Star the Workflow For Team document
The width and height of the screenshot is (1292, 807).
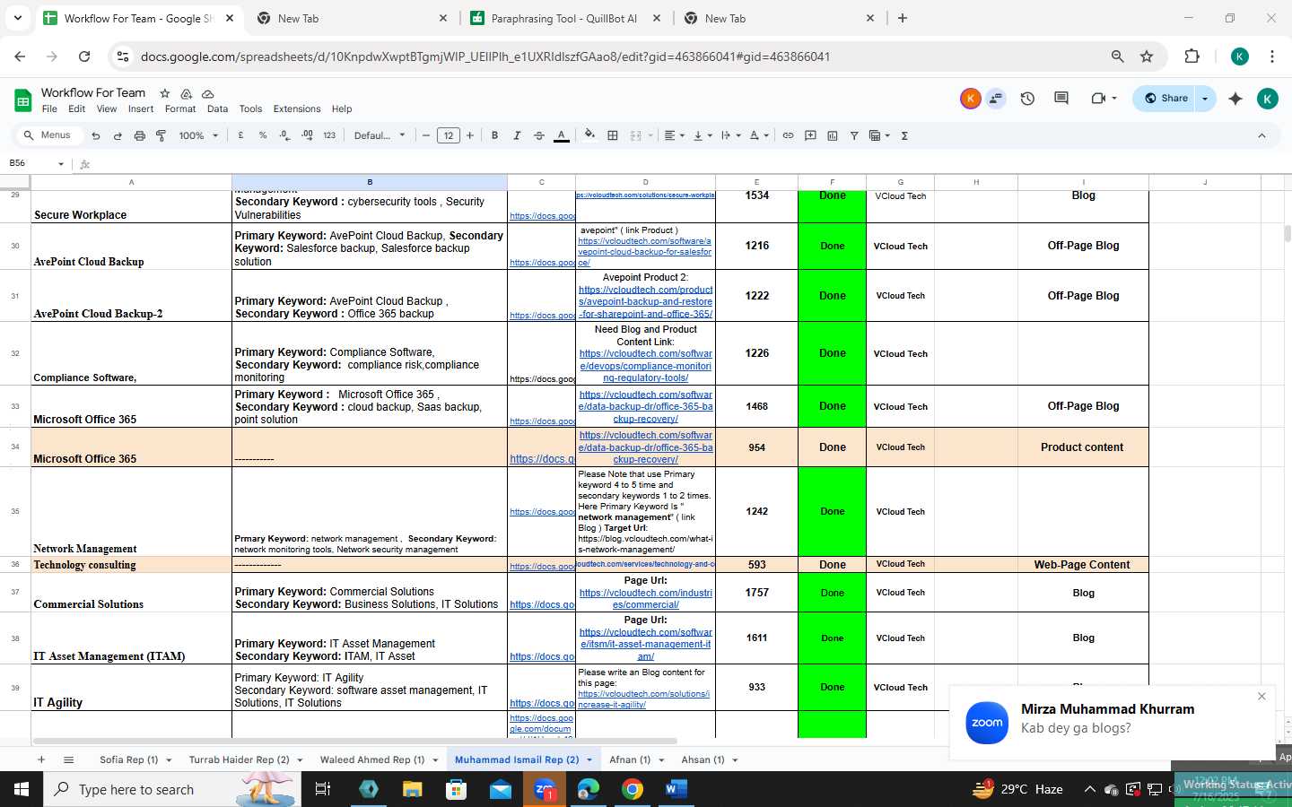point(165,93)
